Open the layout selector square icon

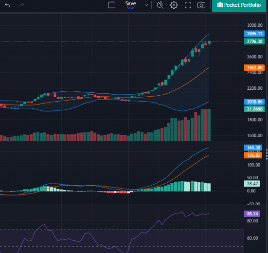click(x=112, y=5)
